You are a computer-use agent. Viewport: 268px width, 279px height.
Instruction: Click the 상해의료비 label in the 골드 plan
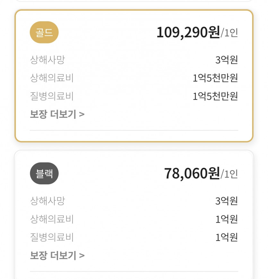[x=52, y=78]
